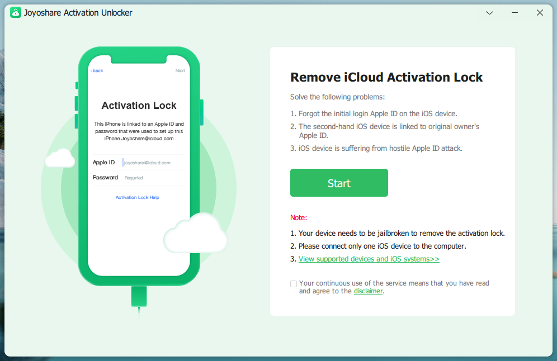Click the Joyoshare Activation Unlocker window title
The height and width of the screenshot is (361, 557).
(78, 13)
